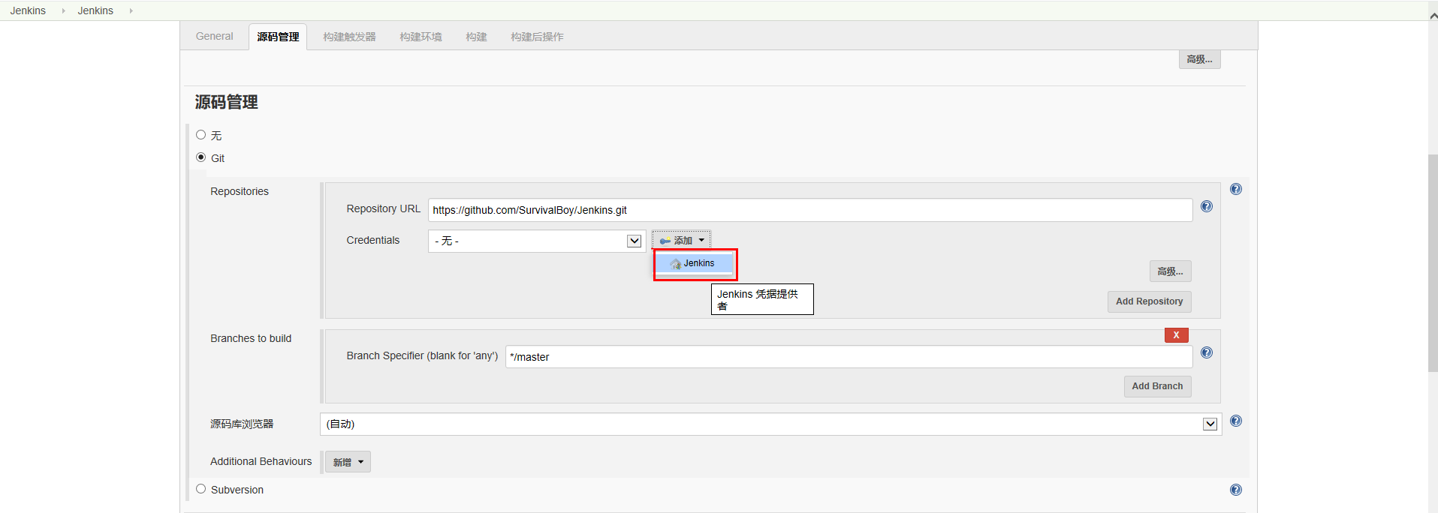Open help for the 源码库浏览器 setting
This screenshot has height=513, width=1438.
1236,421
